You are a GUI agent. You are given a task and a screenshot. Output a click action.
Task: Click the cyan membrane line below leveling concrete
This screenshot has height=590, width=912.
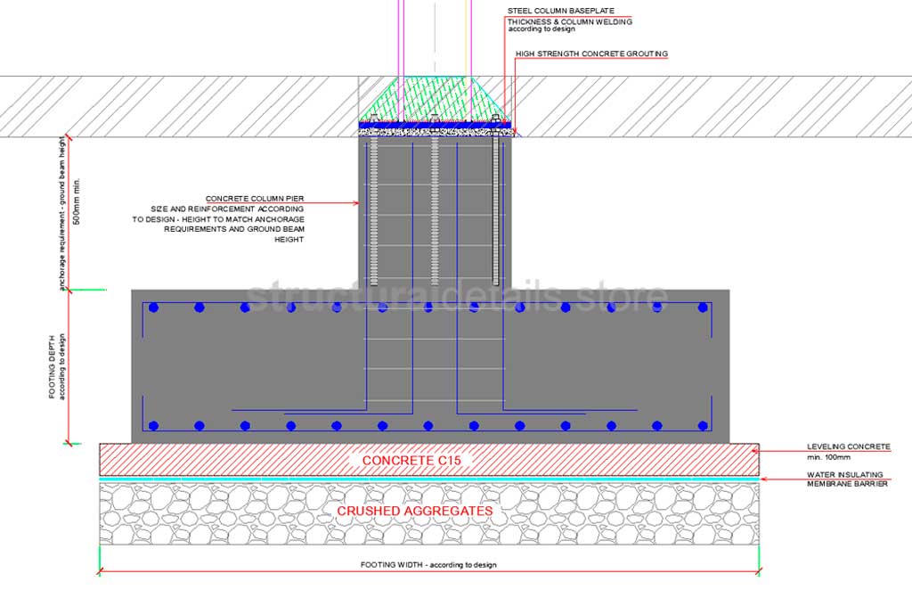tap(356, 480)
